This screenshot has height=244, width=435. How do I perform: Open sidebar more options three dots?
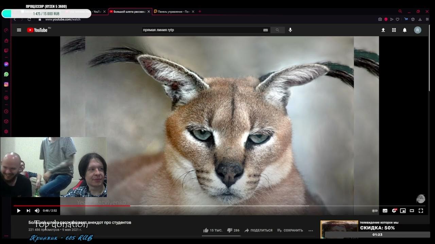6,236
